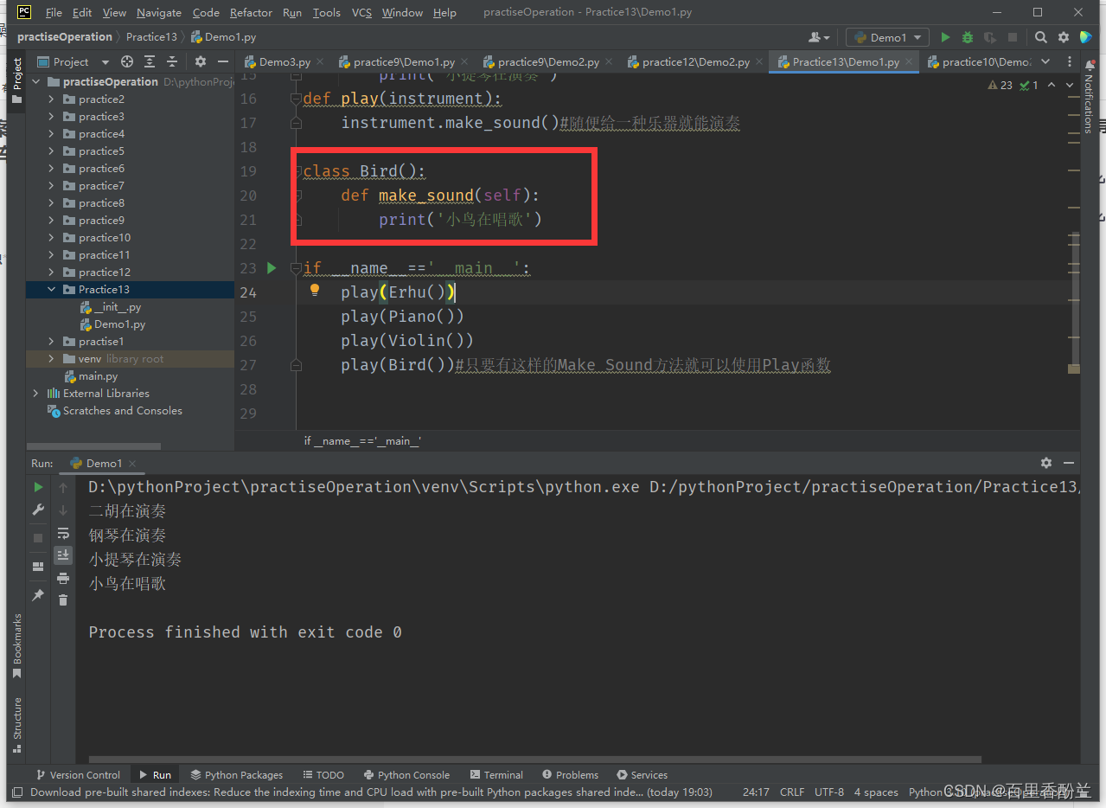Hide the Run tool window
The width and height of the screenshot is (1106, 808).
tap(1069, 463)
